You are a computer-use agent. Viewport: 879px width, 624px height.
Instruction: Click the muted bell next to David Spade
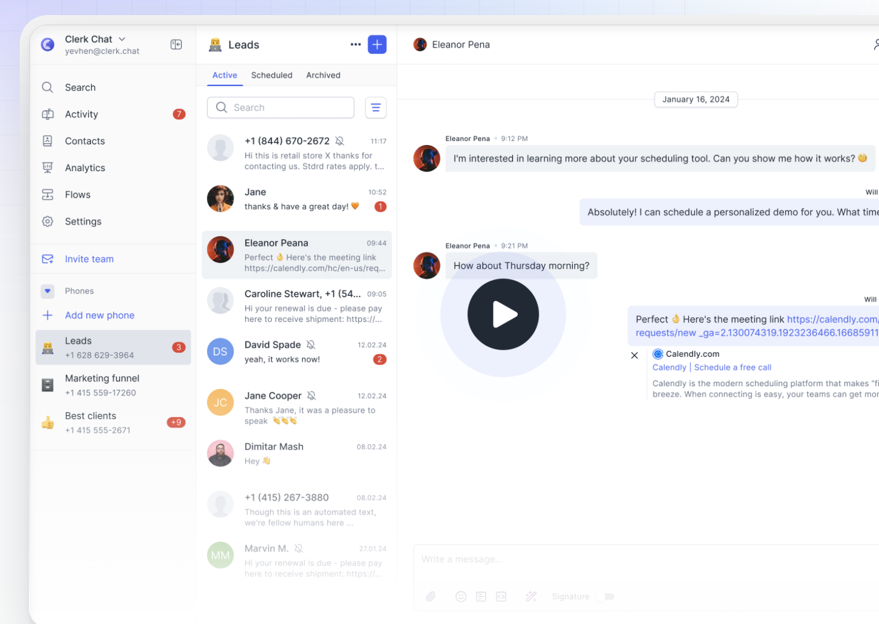tap(311, 345)
